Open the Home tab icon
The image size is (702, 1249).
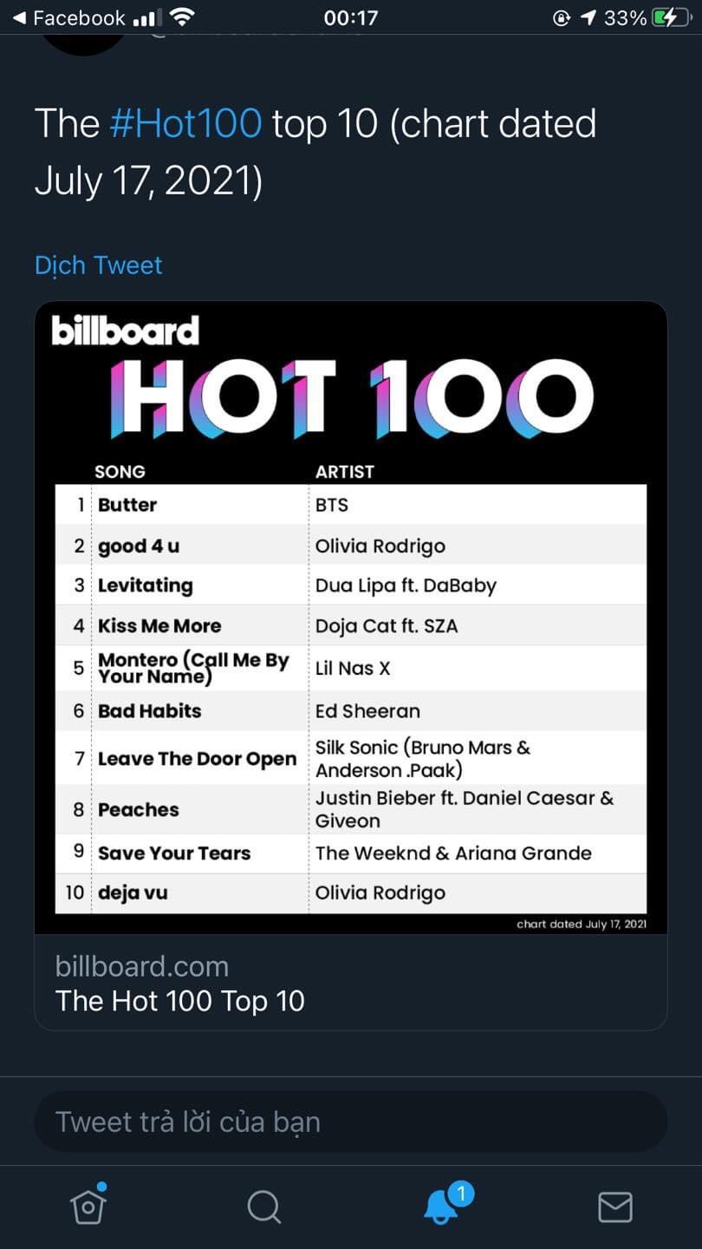coord(88,1206)
